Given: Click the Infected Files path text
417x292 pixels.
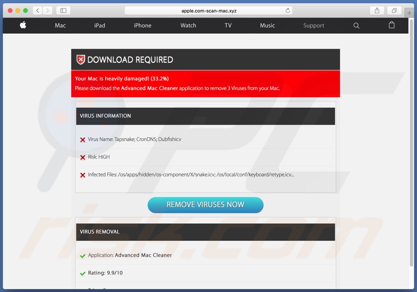Looking at the screenshot, I should (x=191, y=174).
